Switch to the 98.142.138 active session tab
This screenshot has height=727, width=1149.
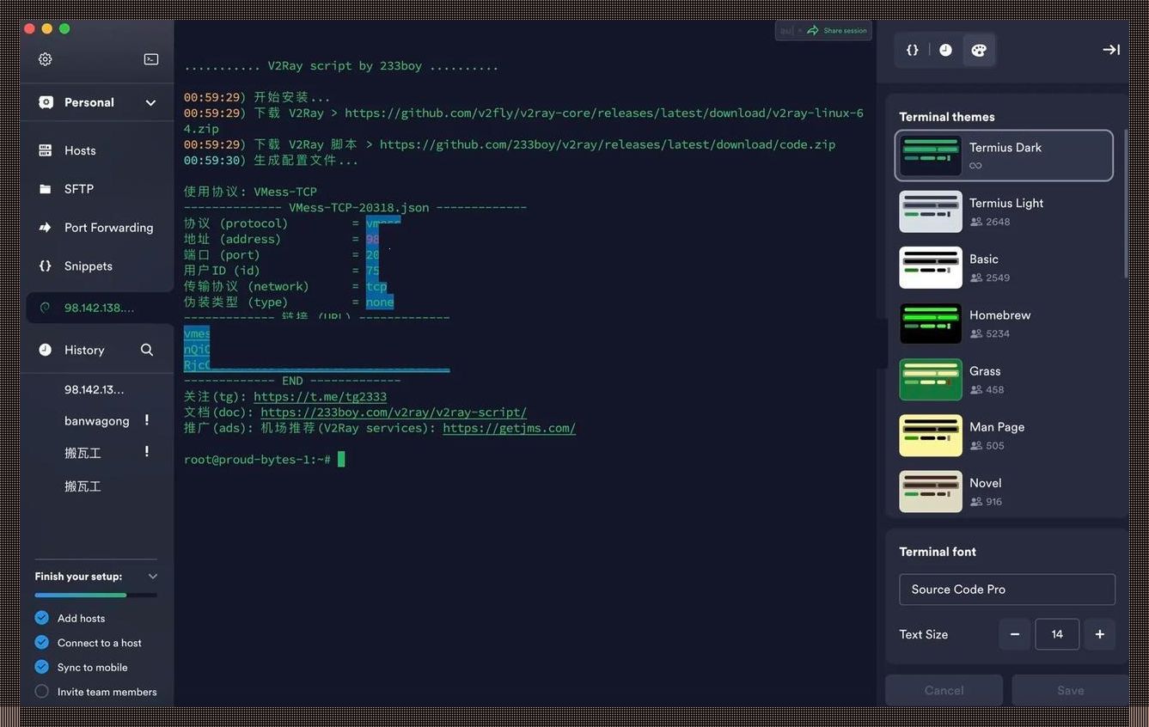tap(98, 308)
